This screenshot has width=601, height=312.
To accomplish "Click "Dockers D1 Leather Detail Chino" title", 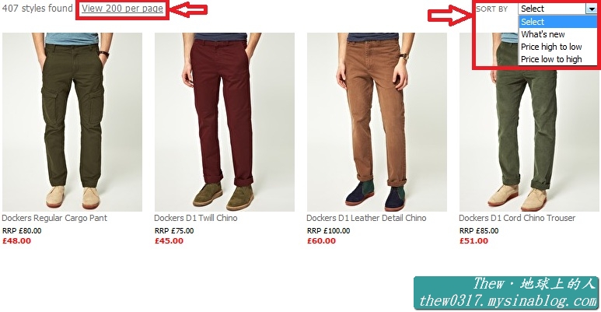I will (366, 218).
